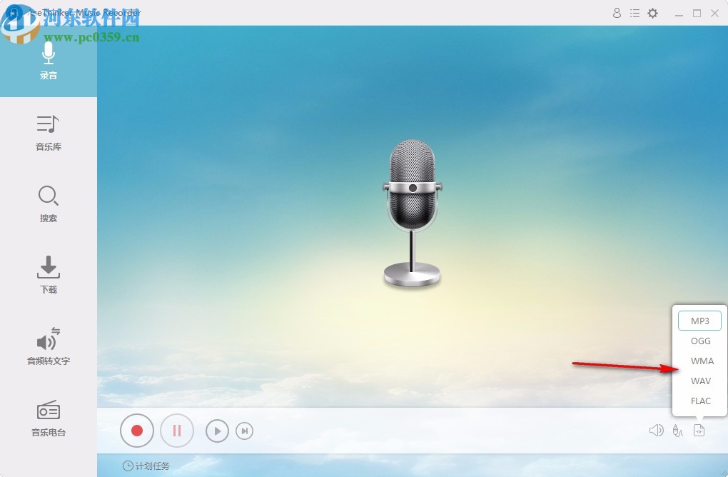Pick WMA output format
This screenshot has width=728, height=477.
click(702, 361)
